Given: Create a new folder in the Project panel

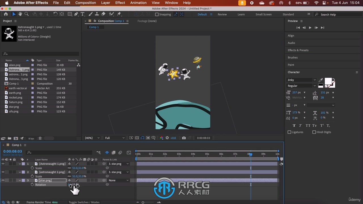Looking at the screenshot, I should coord(9,138).
